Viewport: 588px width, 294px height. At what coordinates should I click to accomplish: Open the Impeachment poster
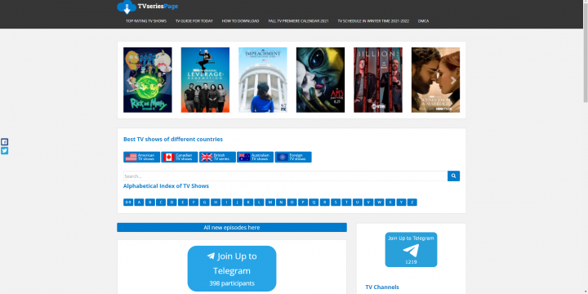[x=263, y=80]
